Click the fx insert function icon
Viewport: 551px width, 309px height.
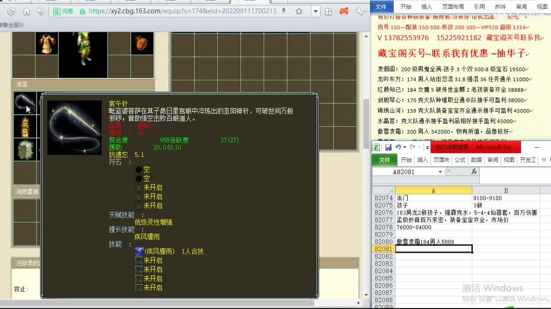pyautogui.click(x=474, y=171)
